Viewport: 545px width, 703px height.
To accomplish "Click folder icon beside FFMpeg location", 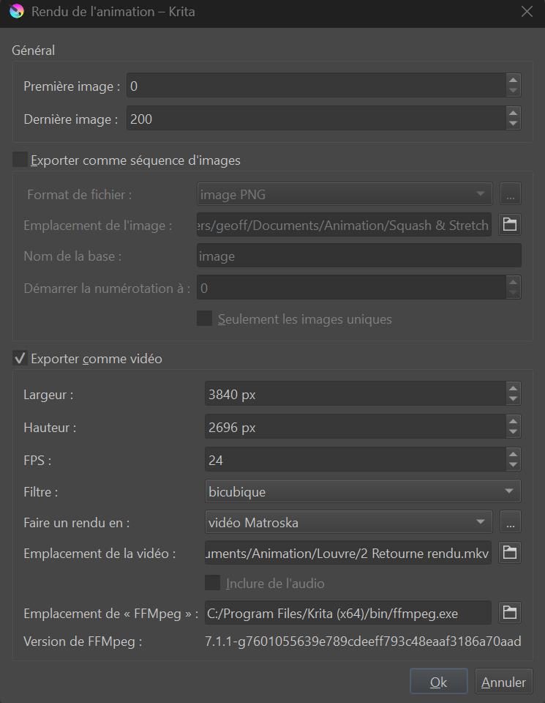I will tap(510, 612).
